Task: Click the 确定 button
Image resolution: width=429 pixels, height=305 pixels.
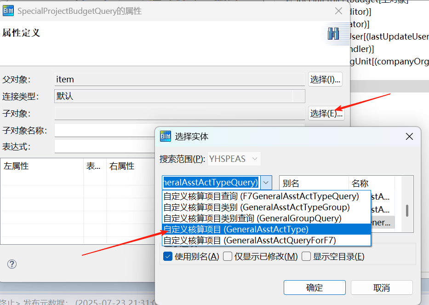Action: tap(315, 288)
